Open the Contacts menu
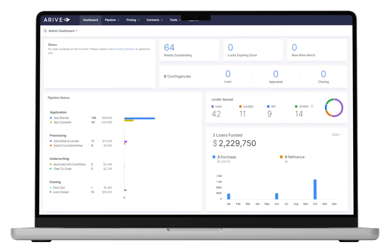Image resolution: width=390 pixels, height=250 pixels. 155,20
